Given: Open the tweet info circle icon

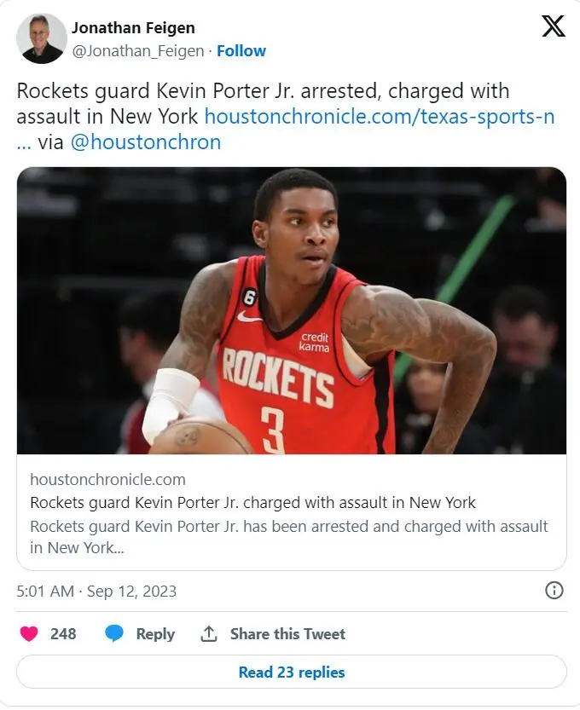Looking at the screenshot, I should pos(554,591).
